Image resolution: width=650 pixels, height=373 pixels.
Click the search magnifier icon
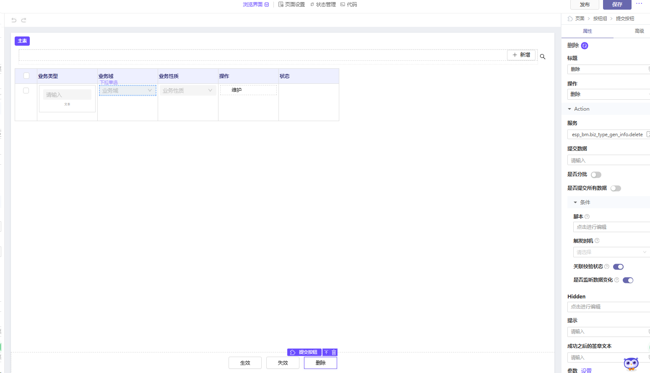[543, 57]
